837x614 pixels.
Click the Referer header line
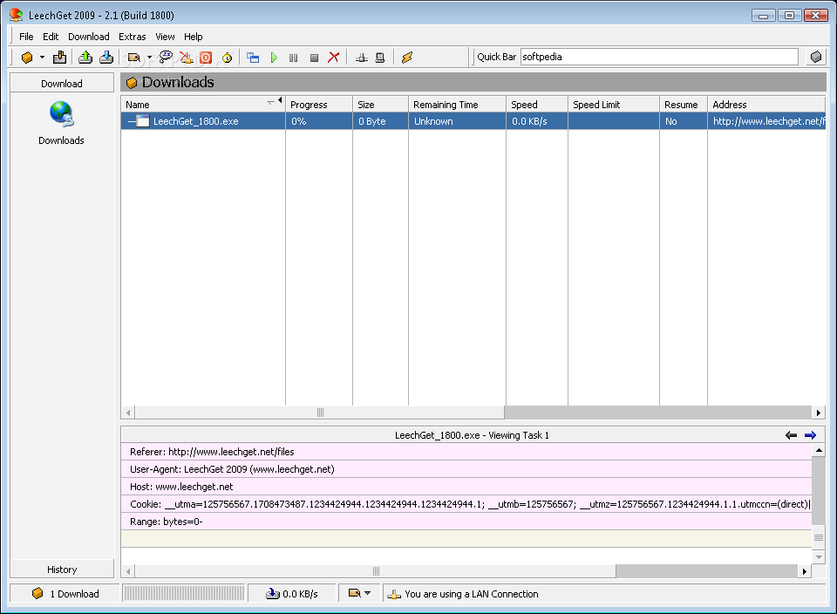point(466,452)
